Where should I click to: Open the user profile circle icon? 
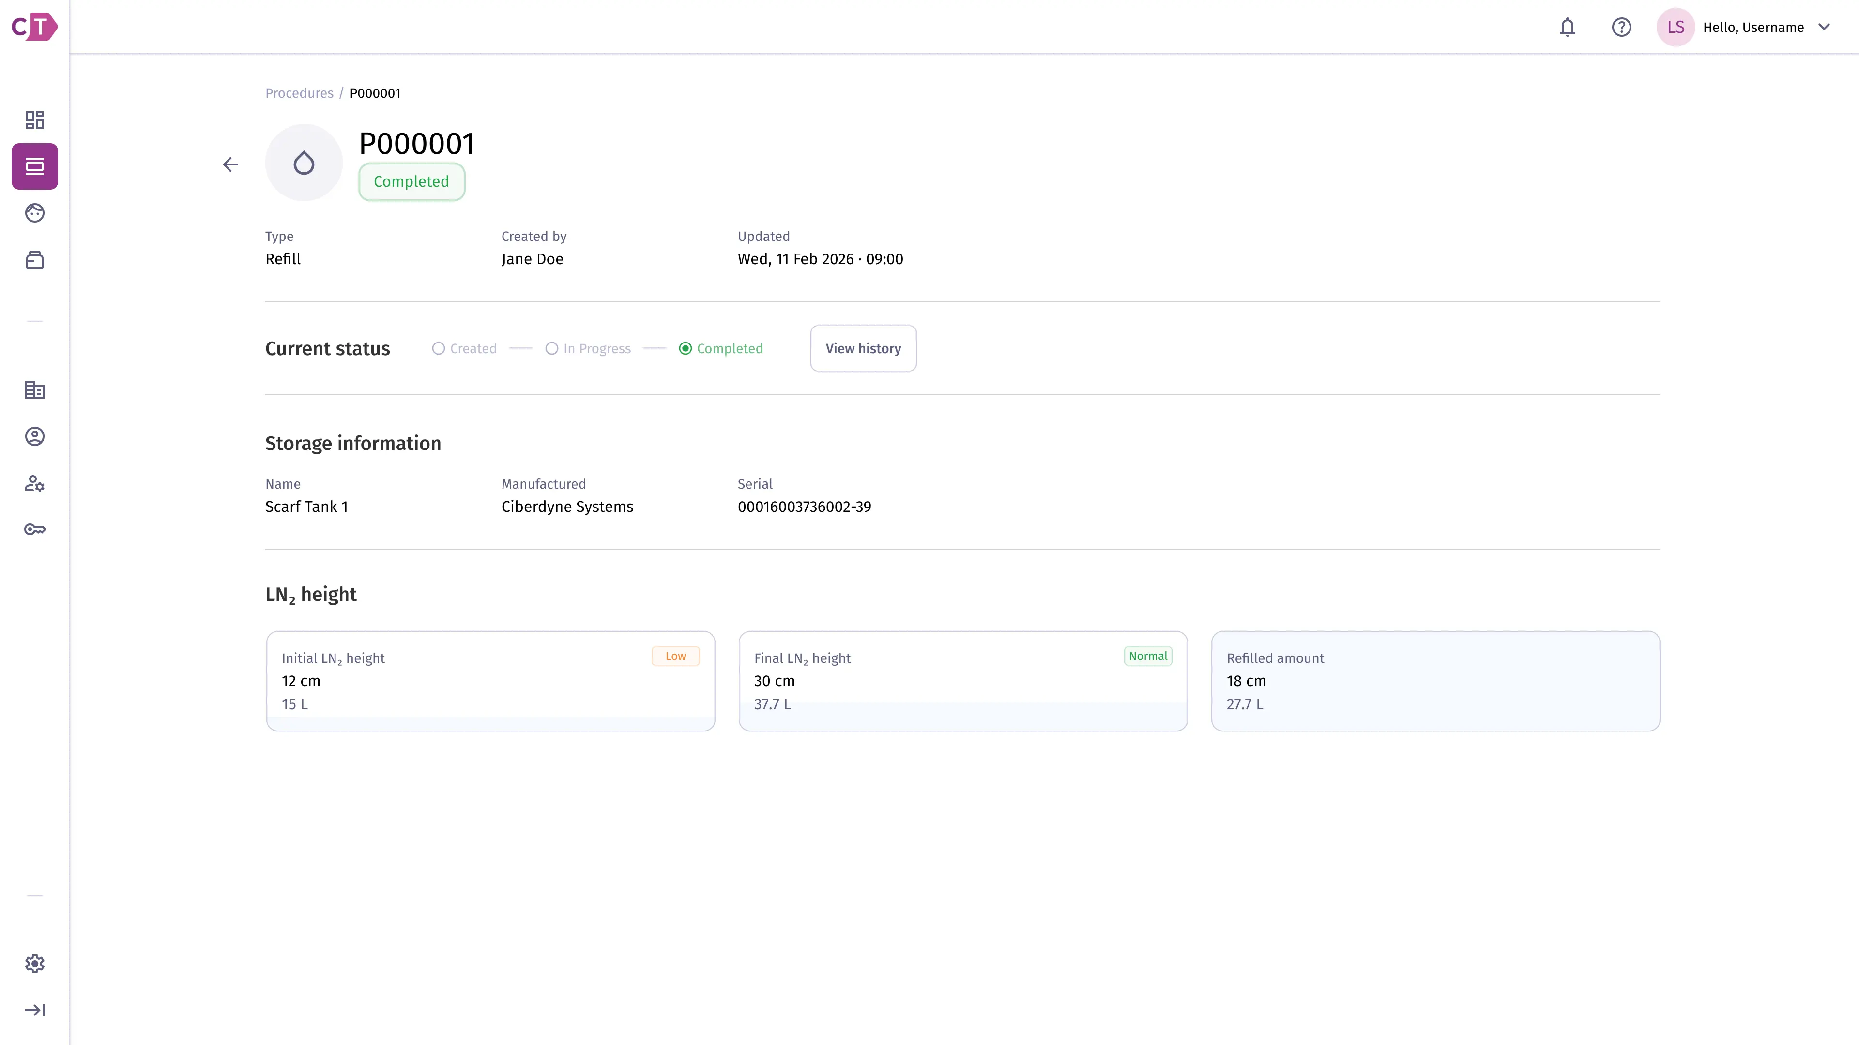click(x=35, y=436)
